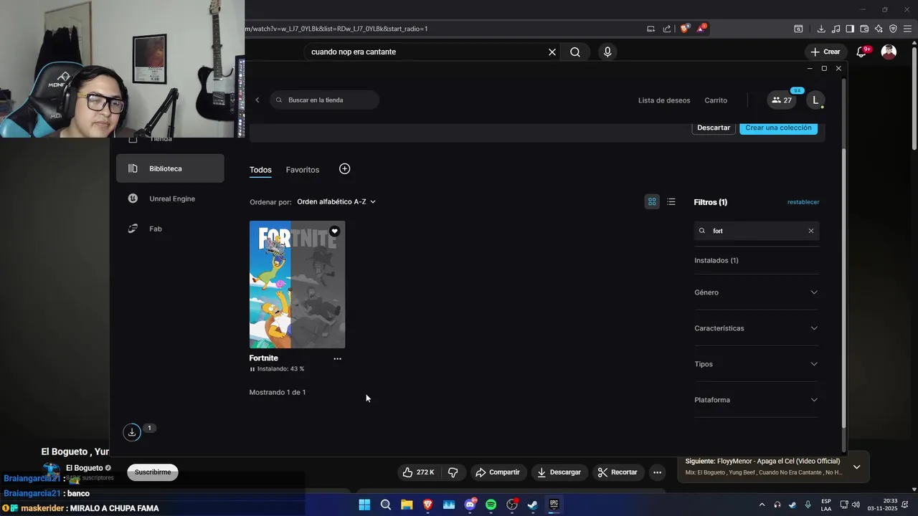Focus the fort filter search field
Viewport: 918px width, 516px height.
pos(756,231)
